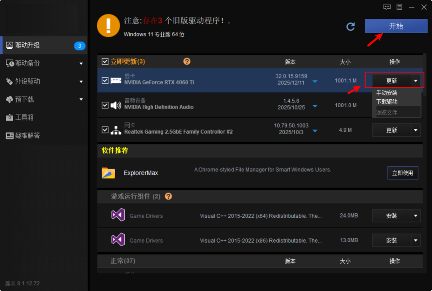This screenshot has height=291, width=432.
Task: Expand the 驱动备份 submenu arrow
Action: [x=81, y=64]
